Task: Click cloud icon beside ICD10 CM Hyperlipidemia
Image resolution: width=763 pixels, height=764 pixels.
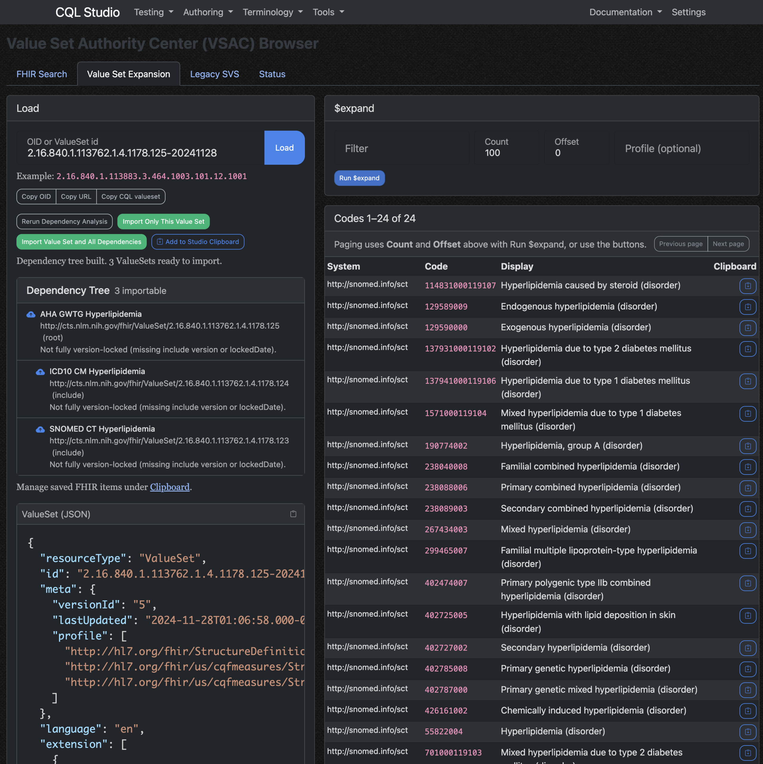Action: [x=40, y=372]
